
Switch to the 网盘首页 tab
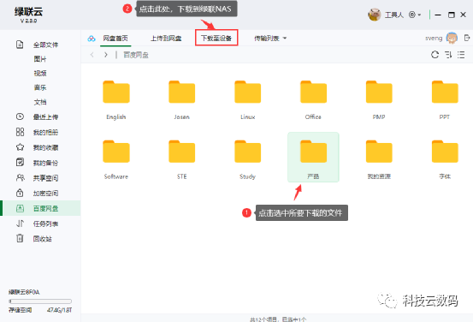coord(115,39)
